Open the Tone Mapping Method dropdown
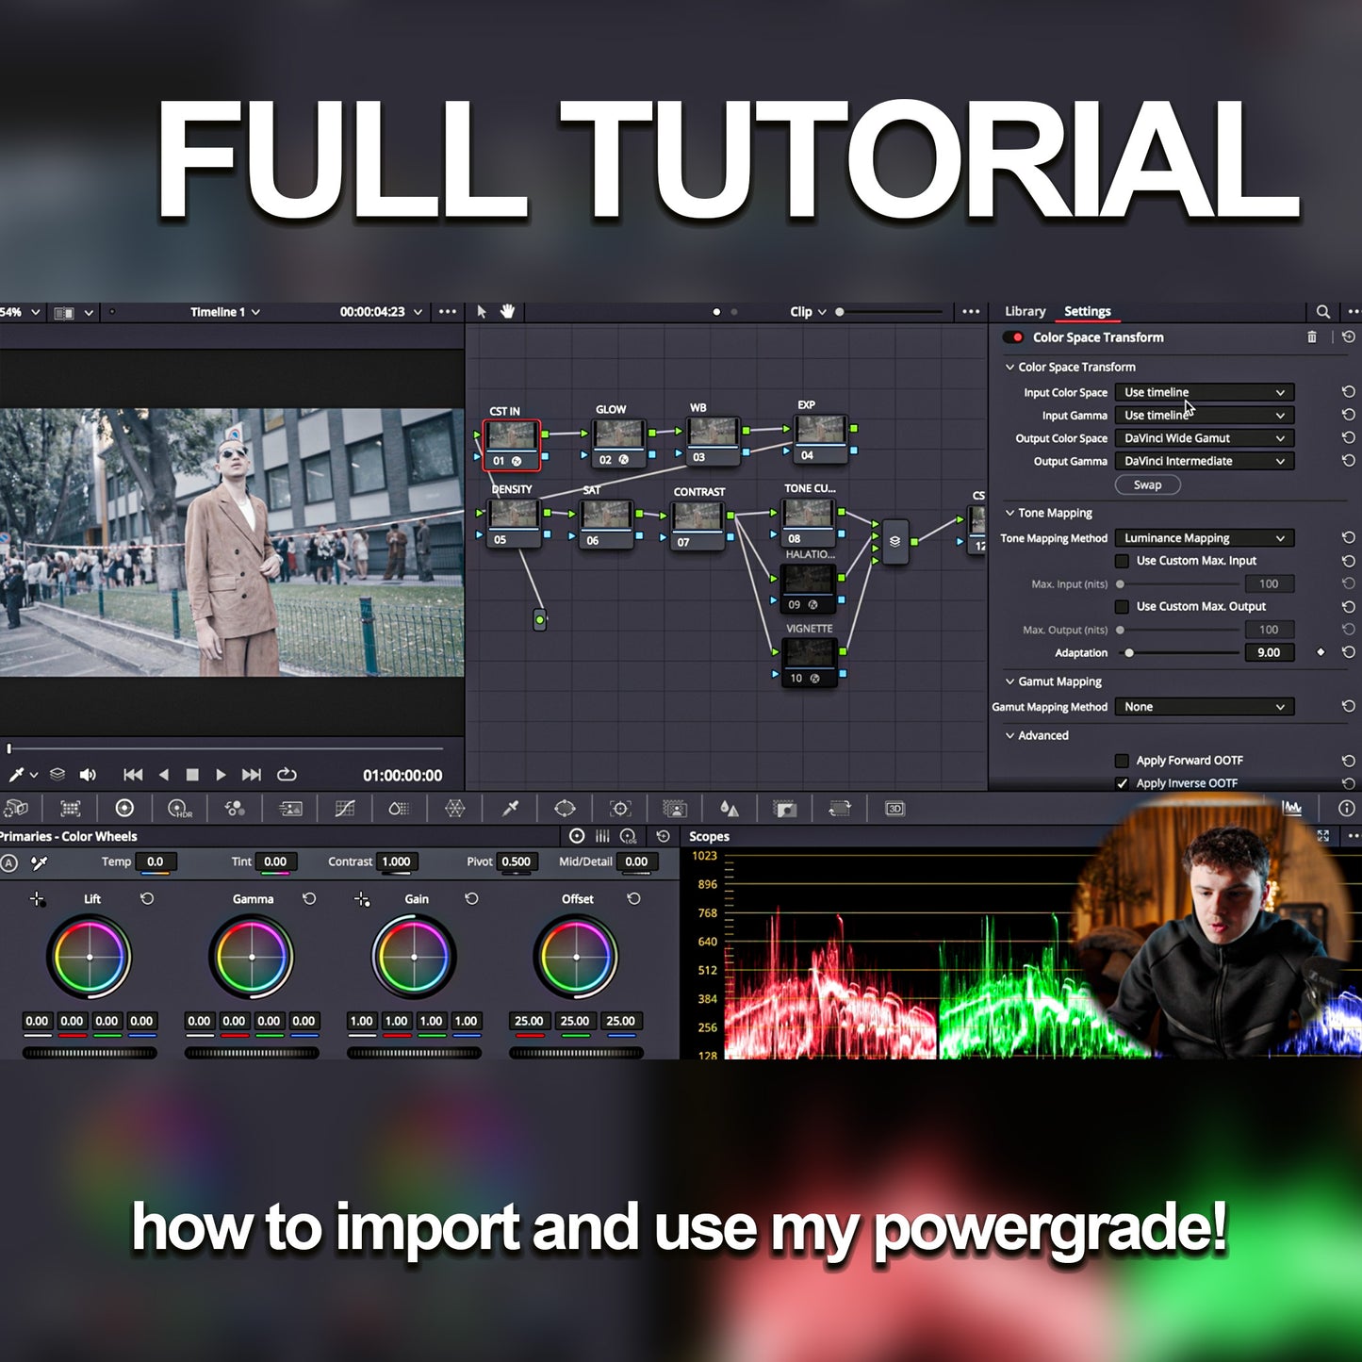The width and height of the screenshot is (1362, 1362). coord(1204,537)
